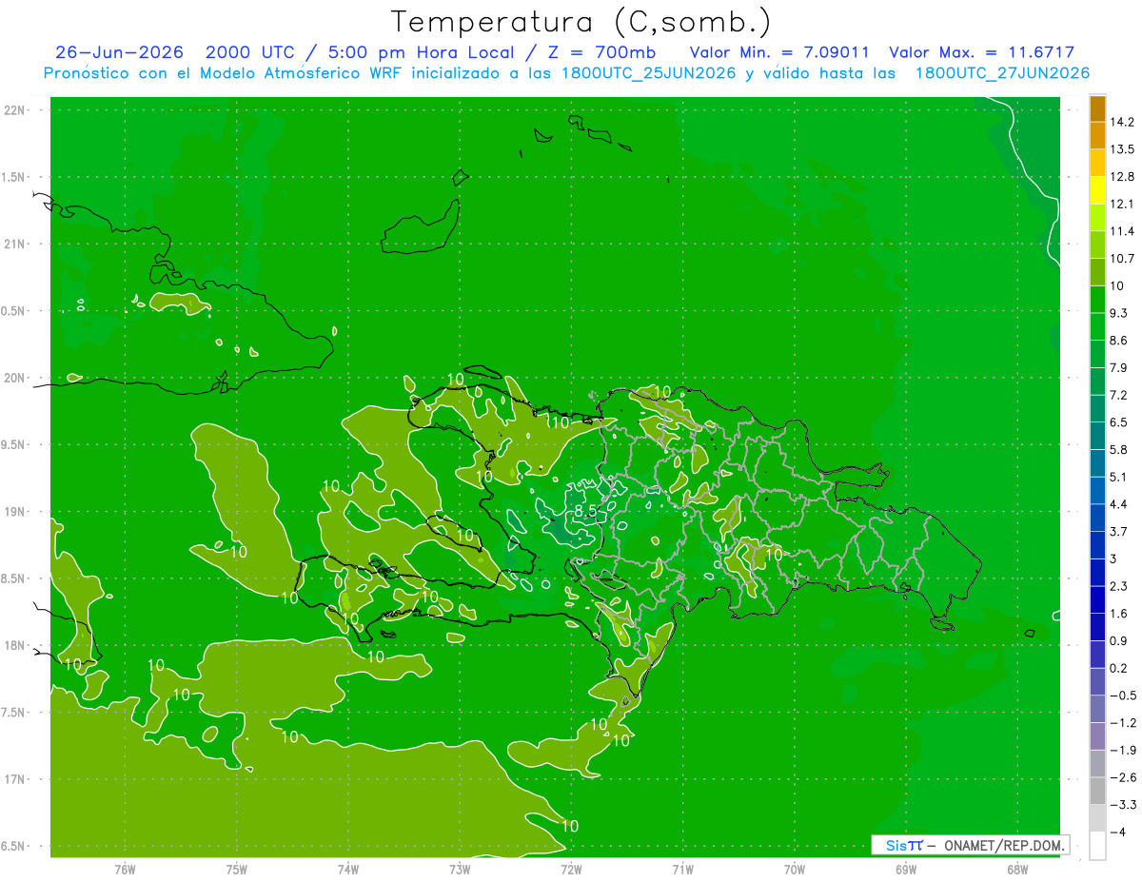Screen dimensions: 1142x882
Task: Click the yellow swatch between 12.8 and 12.1
Action: [1097, 190]
